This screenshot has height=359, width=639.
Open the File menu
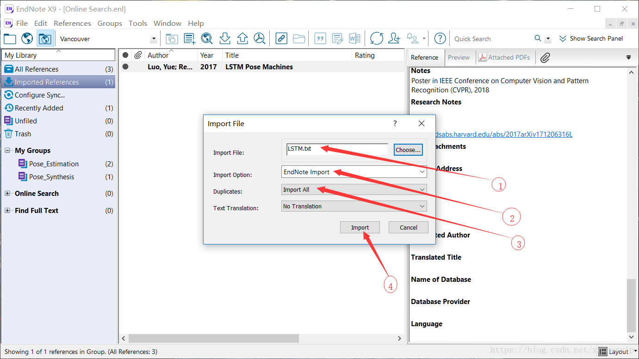click(22, 23)
